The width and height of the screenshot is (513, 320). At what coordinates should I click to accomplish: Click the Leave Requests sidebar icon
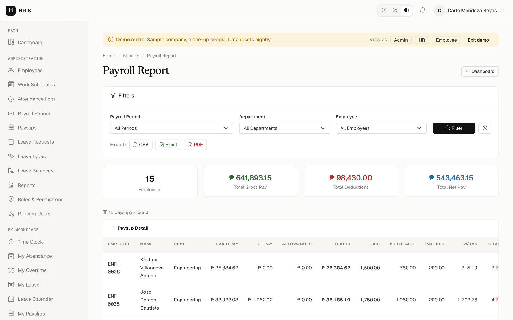[11, 142]
